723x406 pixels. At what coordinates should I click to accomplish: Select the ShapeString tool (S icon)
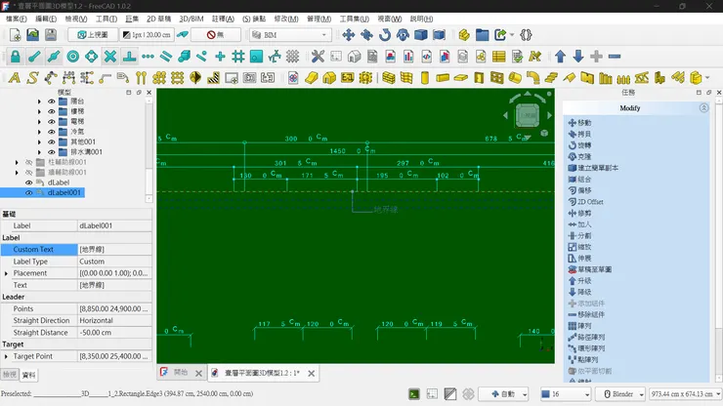click(32, 77)
